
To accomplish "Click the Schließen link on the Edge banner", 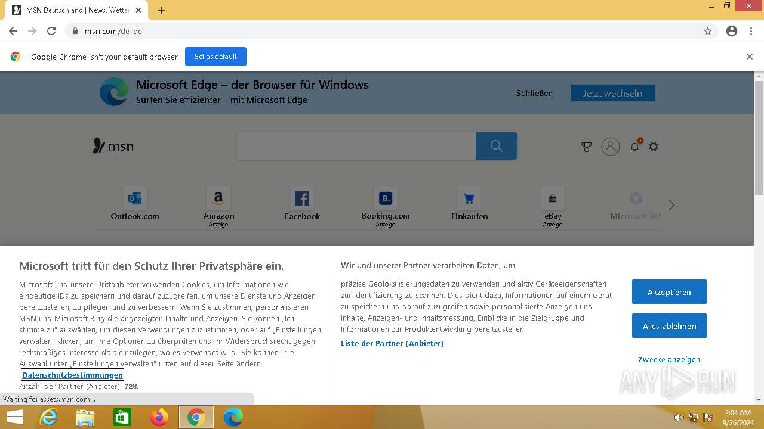I will tap(534, 93).
